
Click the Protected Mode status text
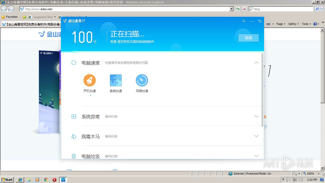click(x=252, y=174)
